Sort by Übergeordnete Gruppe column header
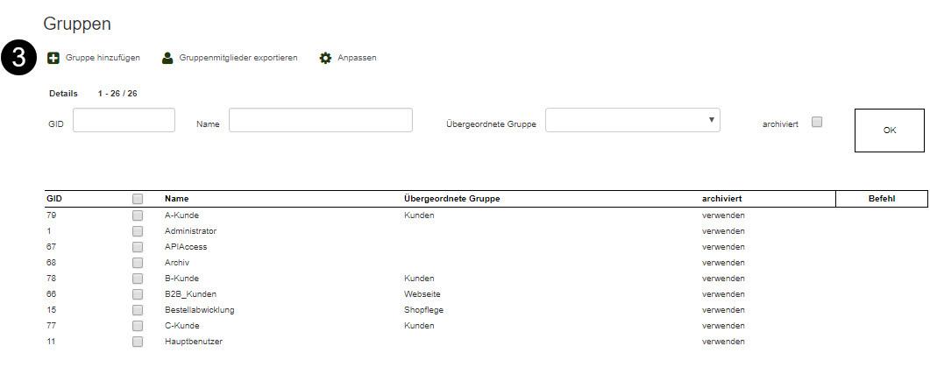 (451, 199)
